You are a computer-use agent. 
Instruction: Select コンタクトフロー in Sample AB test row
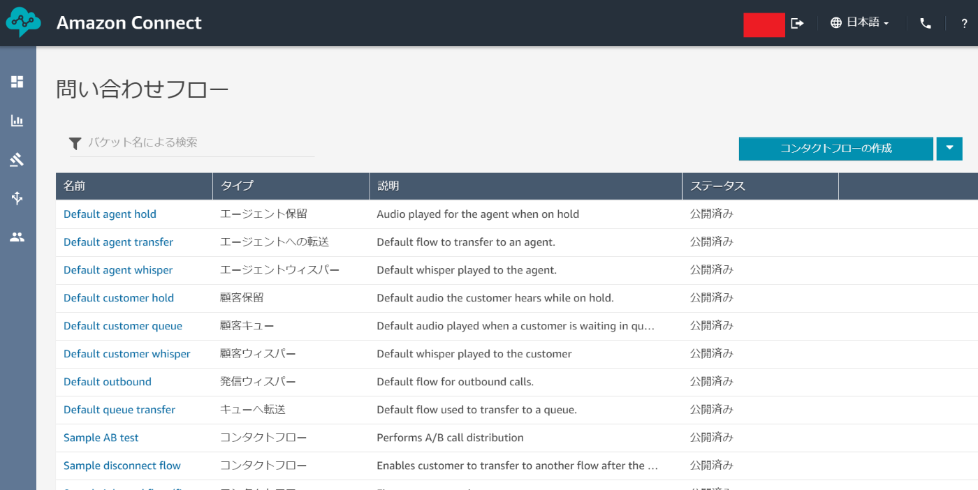coord(263,438)
